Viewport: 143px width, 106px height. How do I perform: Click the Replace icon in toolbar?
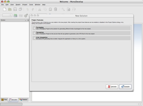(x=74, y=9)
